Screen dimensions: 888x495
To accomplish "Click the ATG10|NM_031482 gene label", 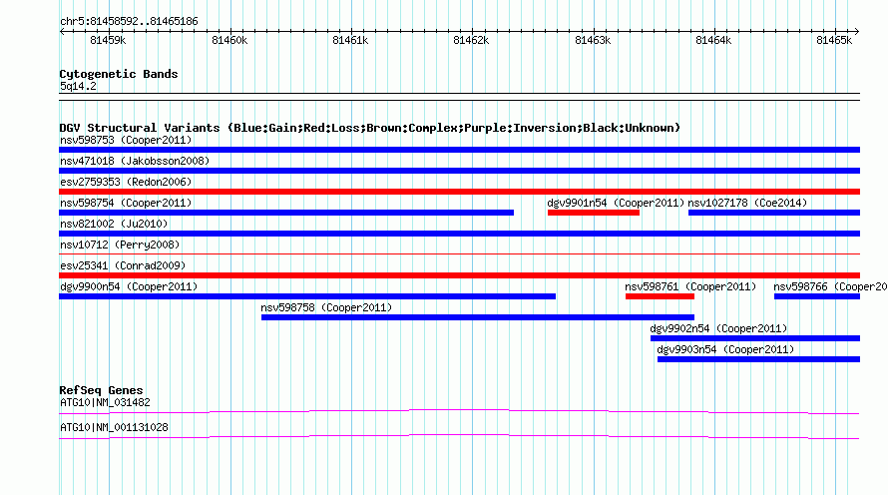I will [x=106, y=402].
